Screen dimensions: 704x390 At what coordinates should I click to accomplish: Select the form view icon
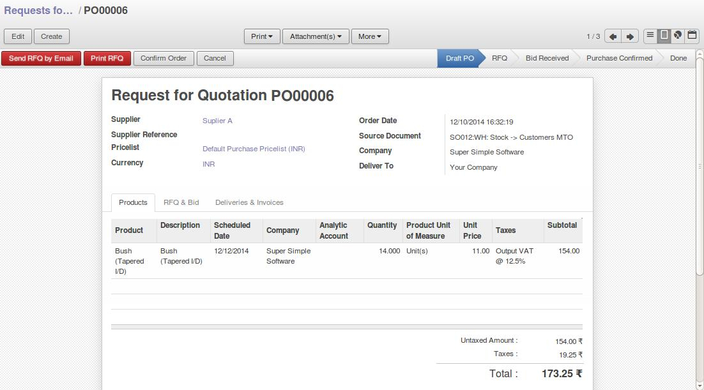664,36
